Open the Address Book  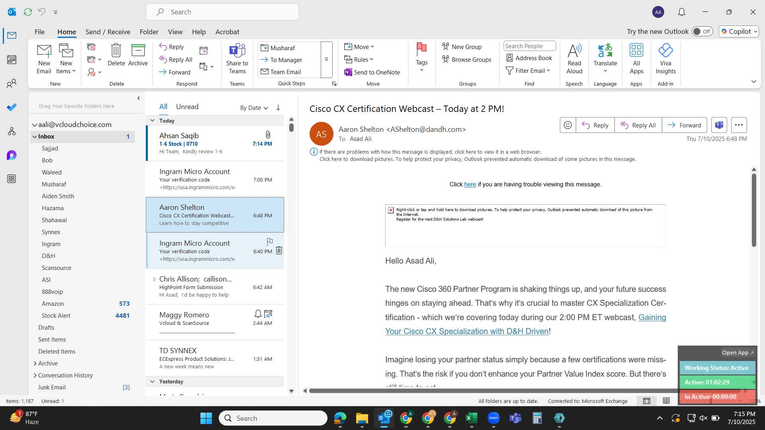(x=529, y=58)
